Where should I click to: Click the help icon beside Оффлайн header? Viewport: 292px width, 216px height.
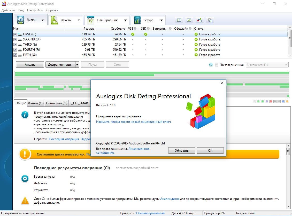(x=190, y=28)
